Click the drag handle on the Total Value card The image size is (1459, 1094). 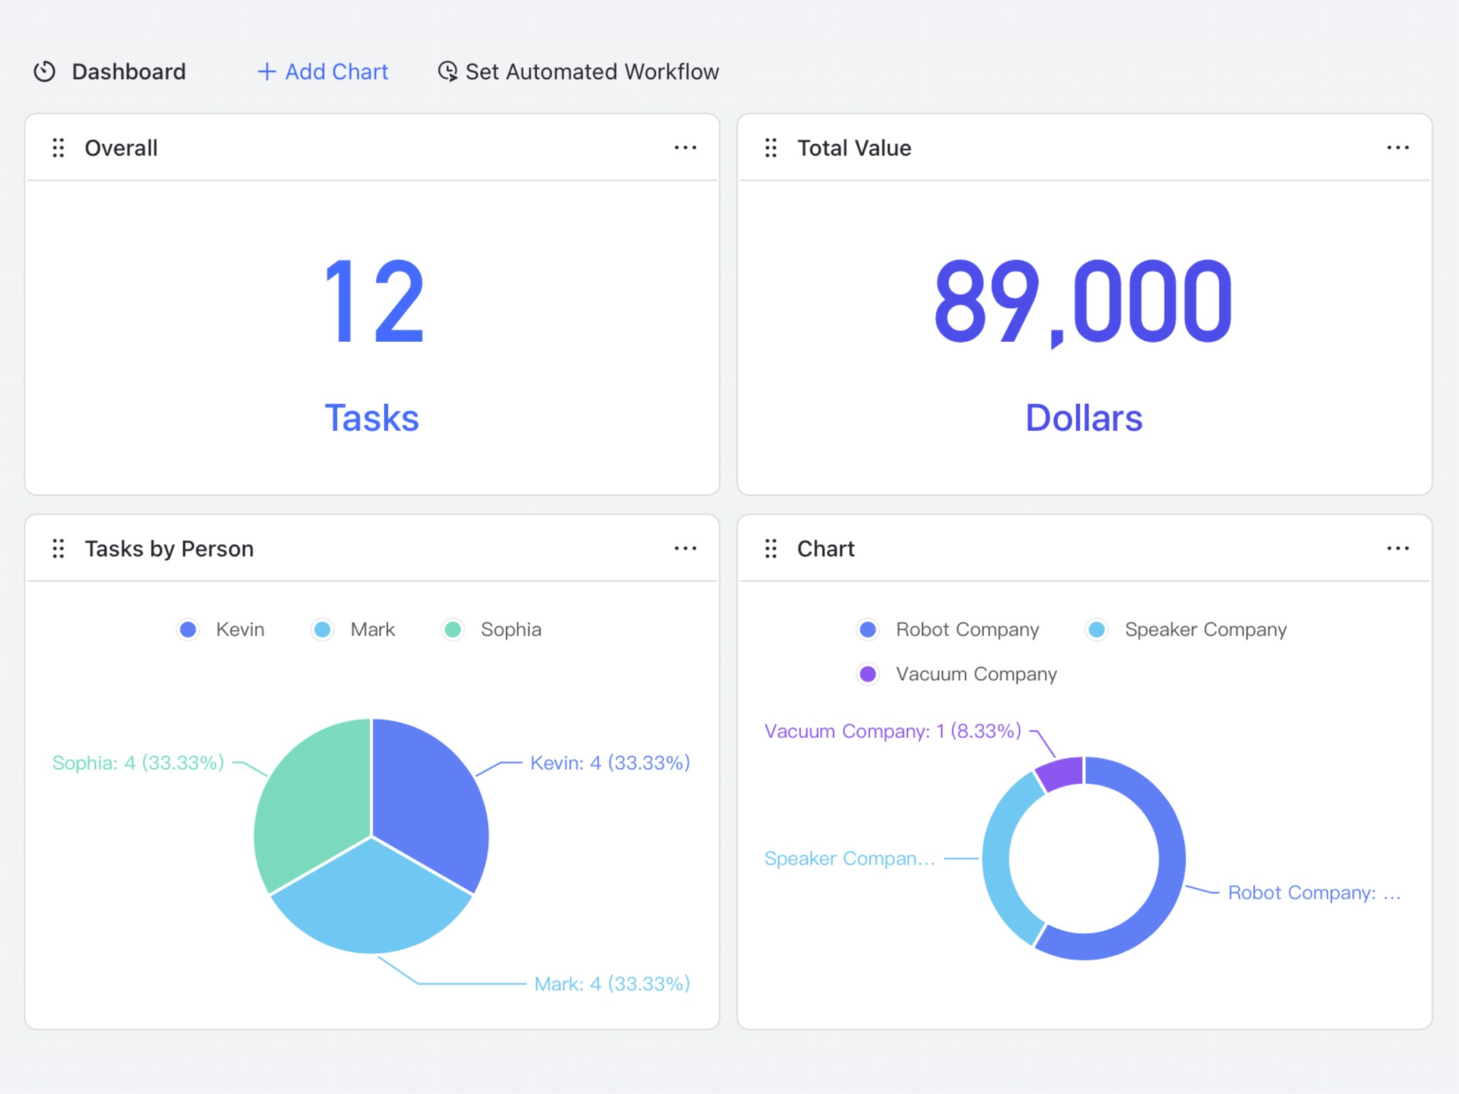[772, 147]
